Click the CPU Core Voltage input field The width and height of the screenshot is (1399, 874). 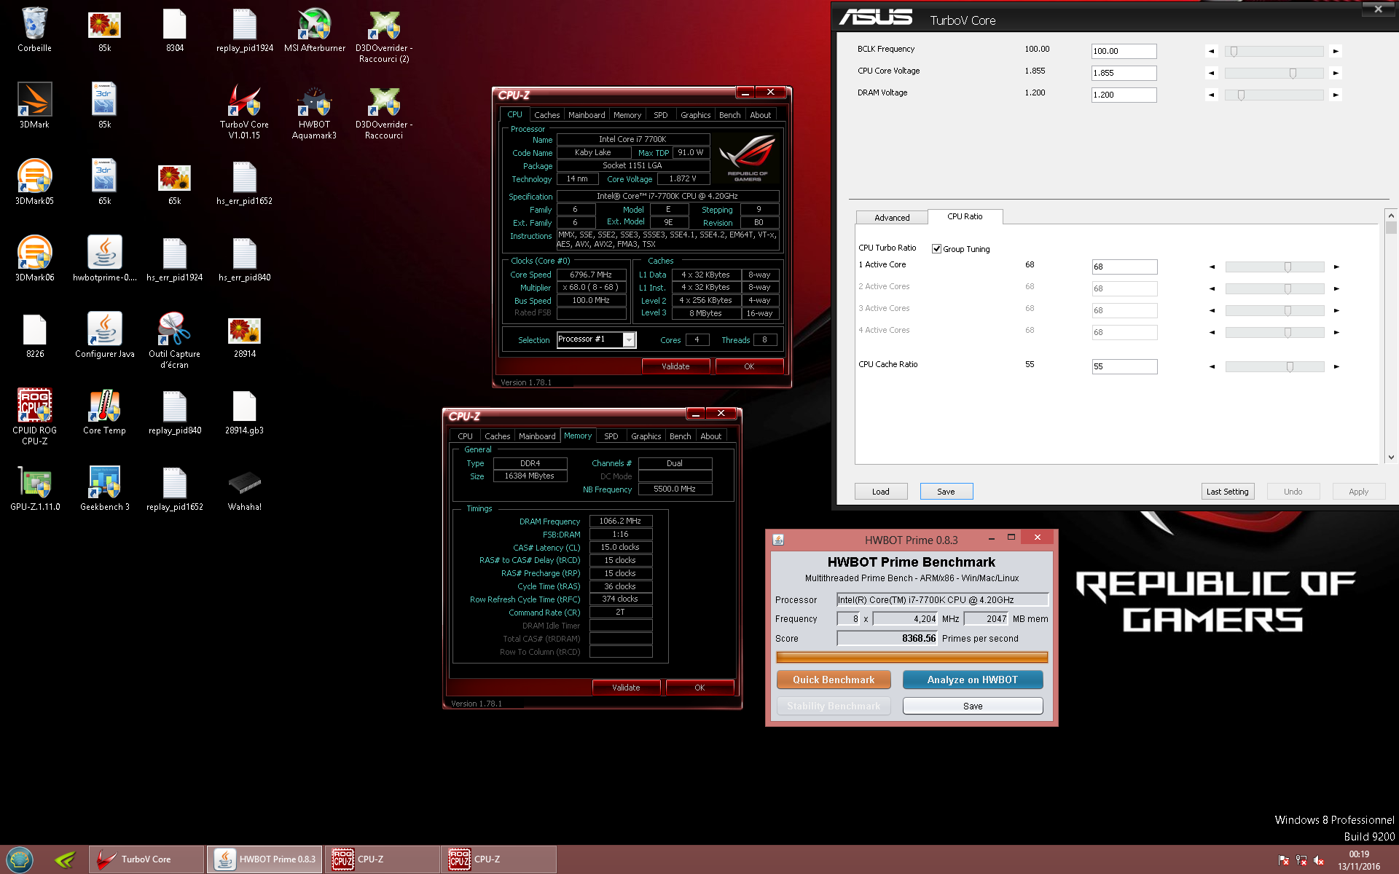pyautogui.click(x=1124, y=73)
